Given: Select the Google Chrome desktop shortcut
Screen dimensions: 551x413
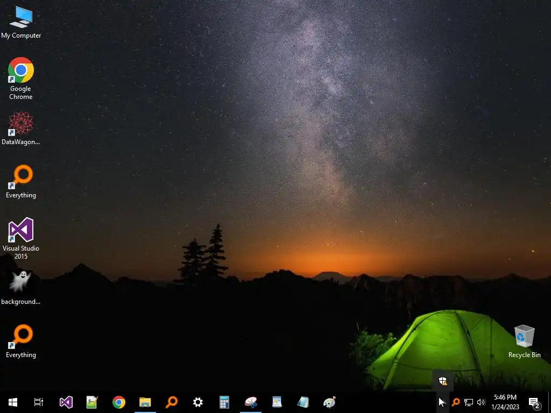Looking at the screenshot, I should (21, 78).
